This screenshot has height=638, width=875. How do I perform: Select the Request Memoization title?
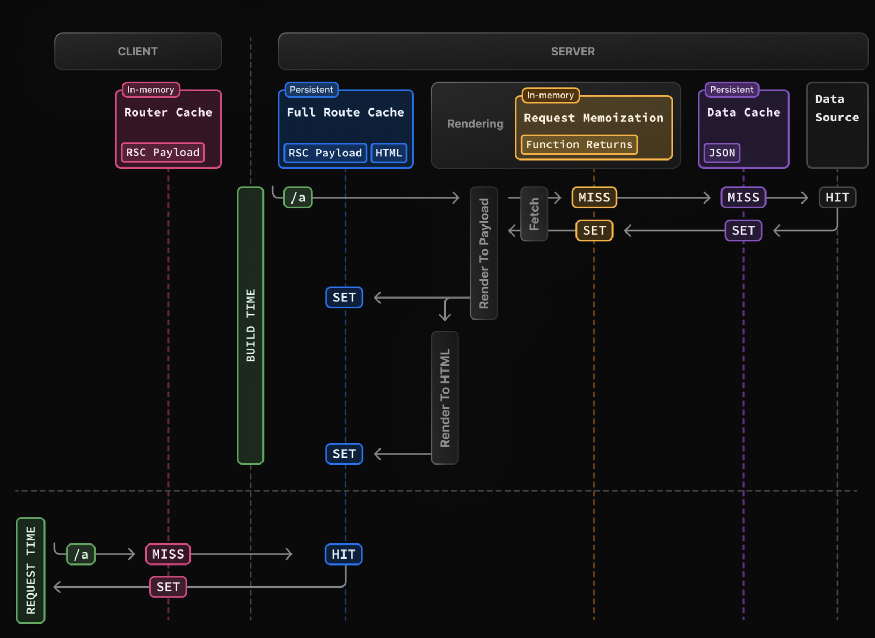(x=594, y=118)
